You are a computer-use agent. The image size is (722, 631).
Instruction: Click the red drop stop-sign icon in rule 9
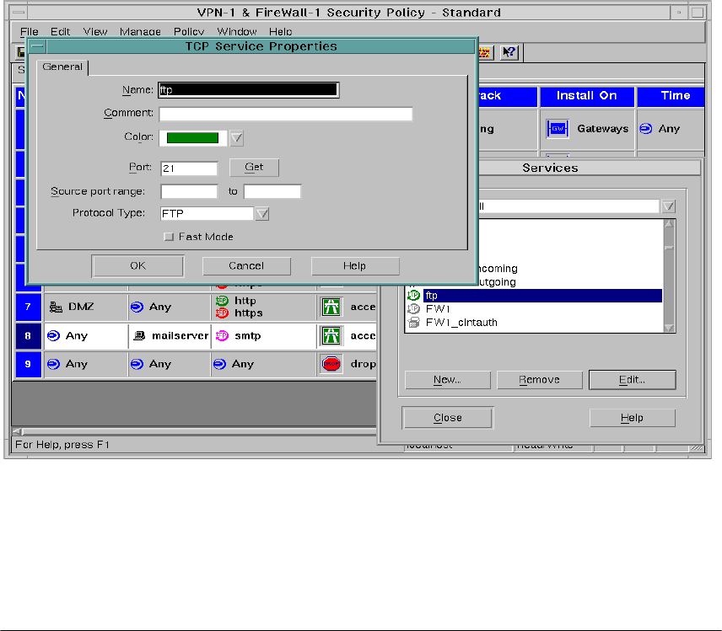pos(331,364)
